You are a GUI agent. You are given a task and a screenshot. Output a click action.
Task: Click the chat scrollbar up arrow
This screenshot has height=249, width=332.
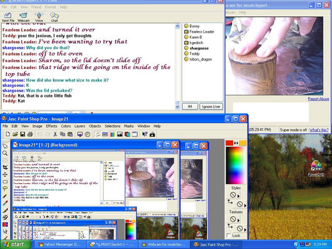pos(177,26)
